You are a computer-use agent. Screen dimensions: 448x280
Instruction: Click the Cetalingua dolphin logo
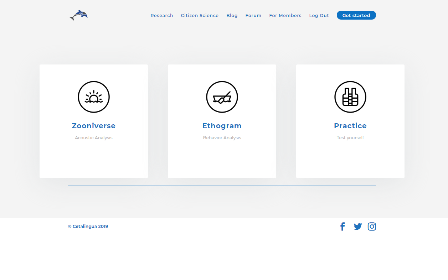tap(78, 15)
